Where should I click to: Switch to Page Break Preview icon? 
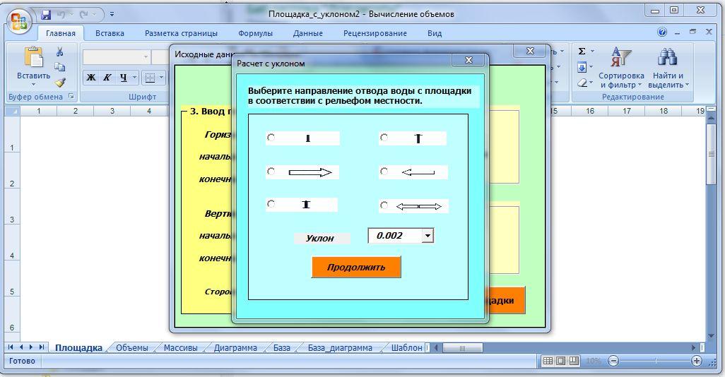point(574,361)
